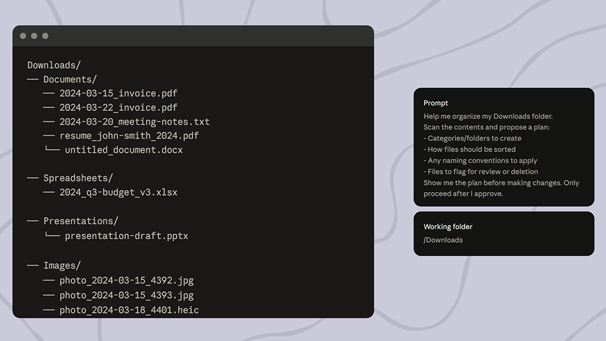Collapse the Documents/ folder
The height and width of the screenshot is (341, 606).
click(69, 80)
